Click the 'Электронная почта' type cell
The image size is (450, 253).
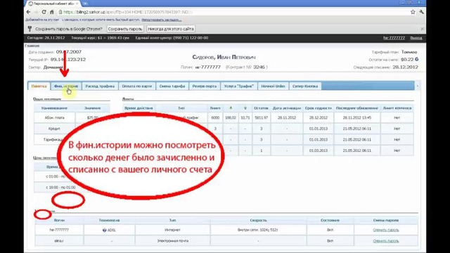pos(172,241)
